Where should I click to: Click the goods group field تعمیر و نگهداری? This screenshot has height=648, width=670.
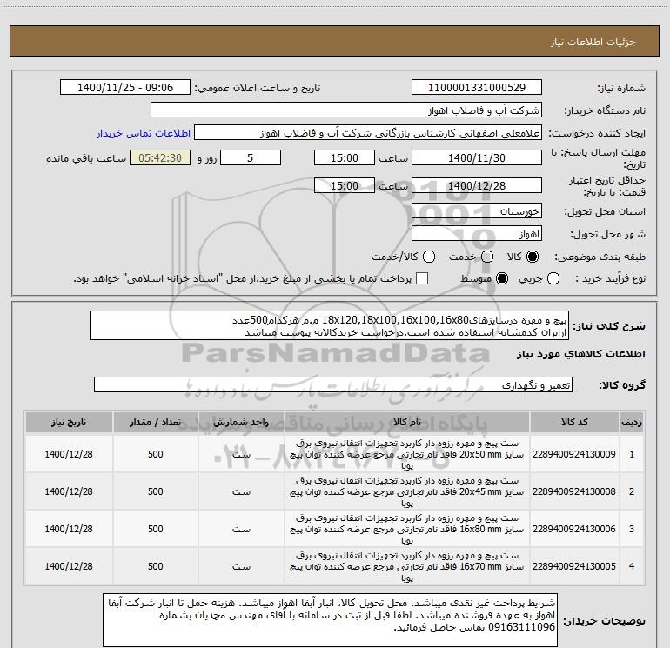[333, 384]
